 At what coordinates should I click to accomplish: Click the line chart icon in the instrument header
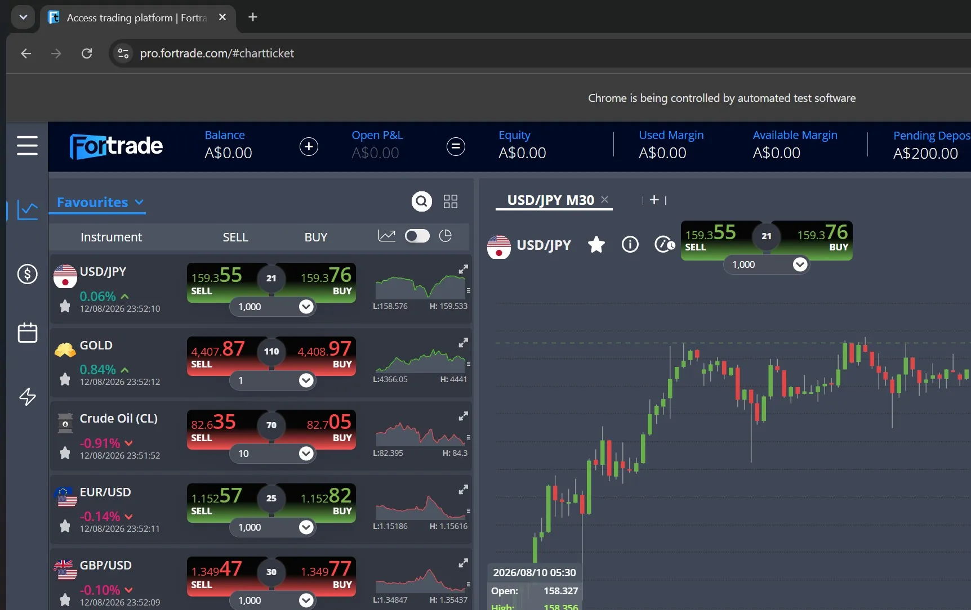(386, 236)
